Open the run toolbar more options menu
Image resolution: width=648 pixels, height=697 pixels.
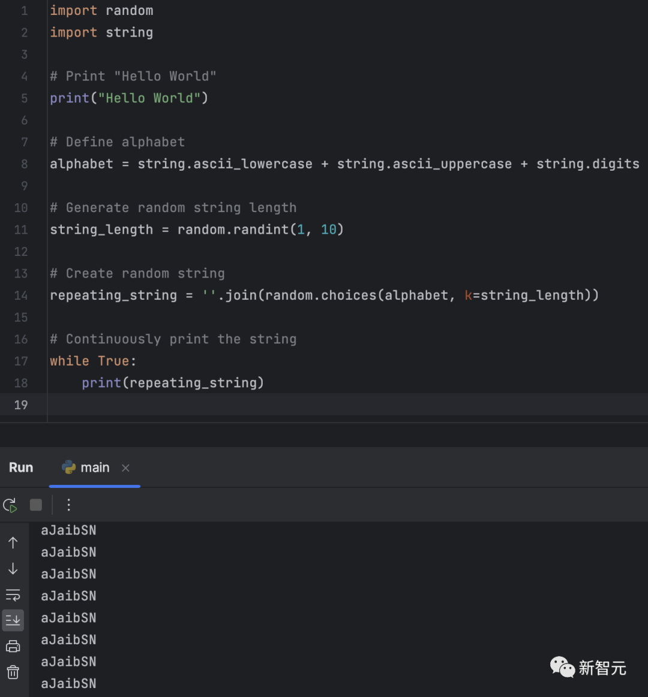[x=69, y=505]
